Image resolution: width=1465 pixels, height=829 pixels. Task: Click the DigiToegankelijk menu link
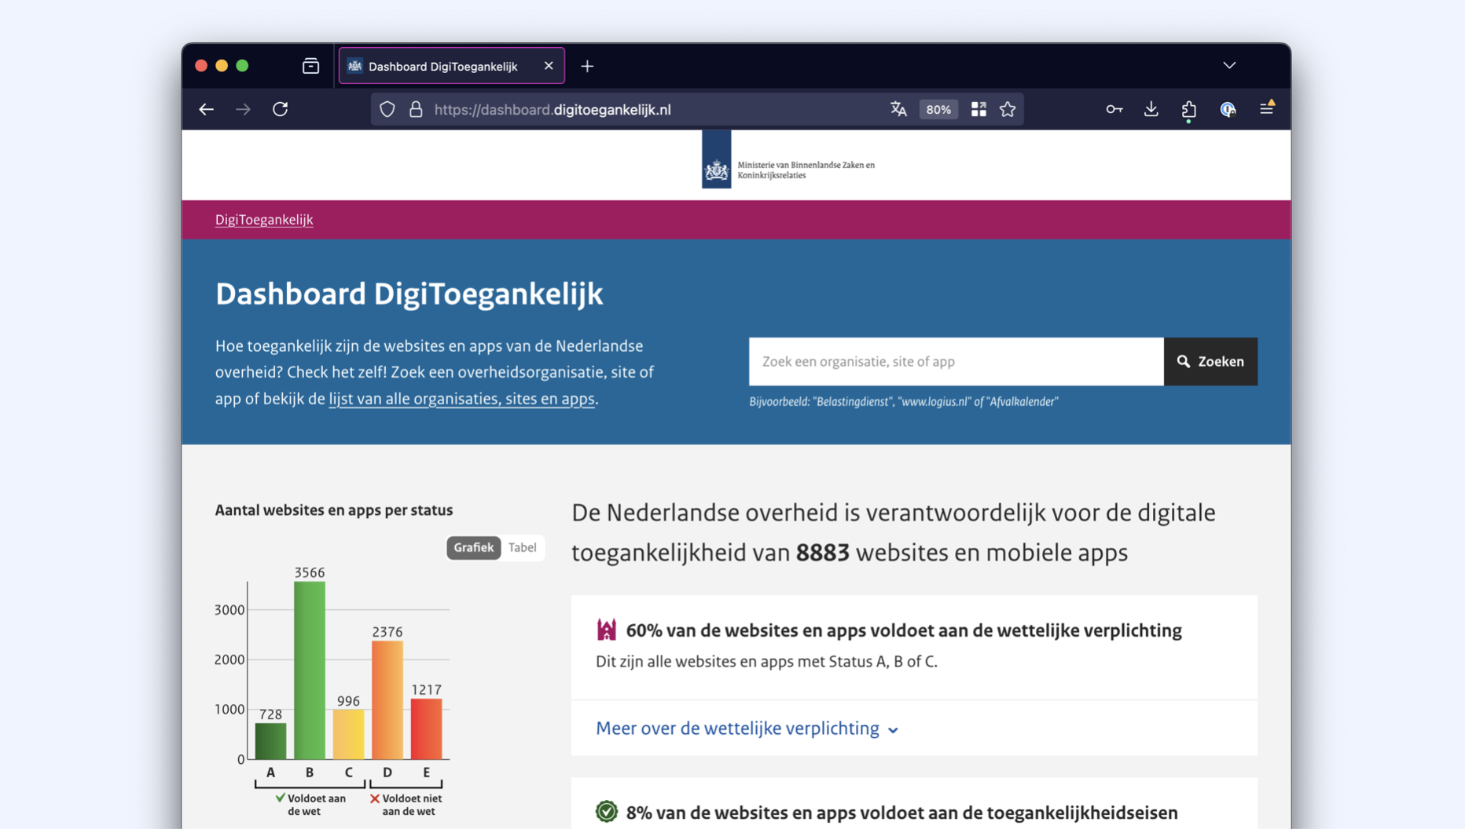click(x=264, y=220)
